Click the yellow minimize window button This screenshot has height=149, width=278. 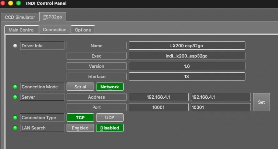11,3
